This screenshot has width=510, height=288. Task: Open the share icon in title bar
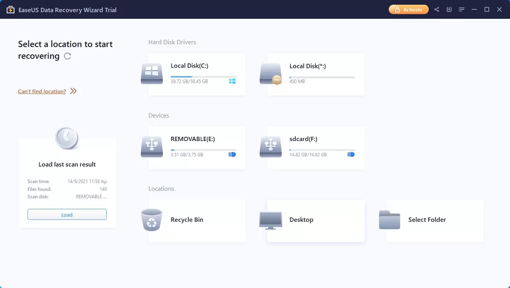pyautogui.click(x=436, y=9)
